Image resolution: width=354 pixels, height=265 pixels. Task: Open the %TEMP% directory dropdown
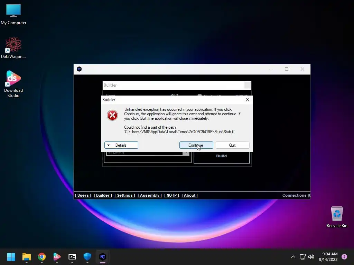coord(186,153)
